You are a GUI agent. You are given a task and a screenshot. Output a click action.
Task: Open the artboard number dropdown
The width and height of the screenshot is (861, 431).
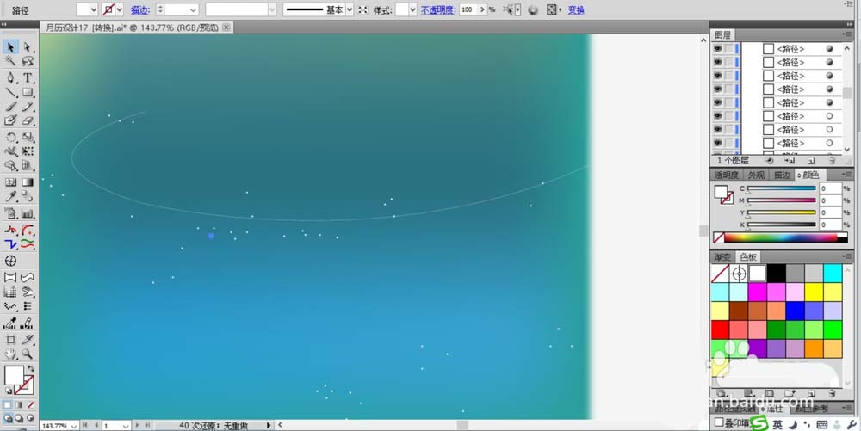(x=126, y=426)
